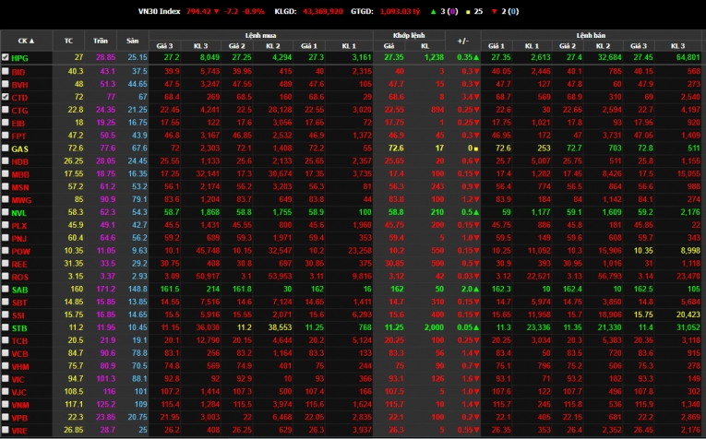Viewport: 706px width, 439px height.
Task: Click the Trần column header
Action: pyautogui.click(x=101, y=41)
